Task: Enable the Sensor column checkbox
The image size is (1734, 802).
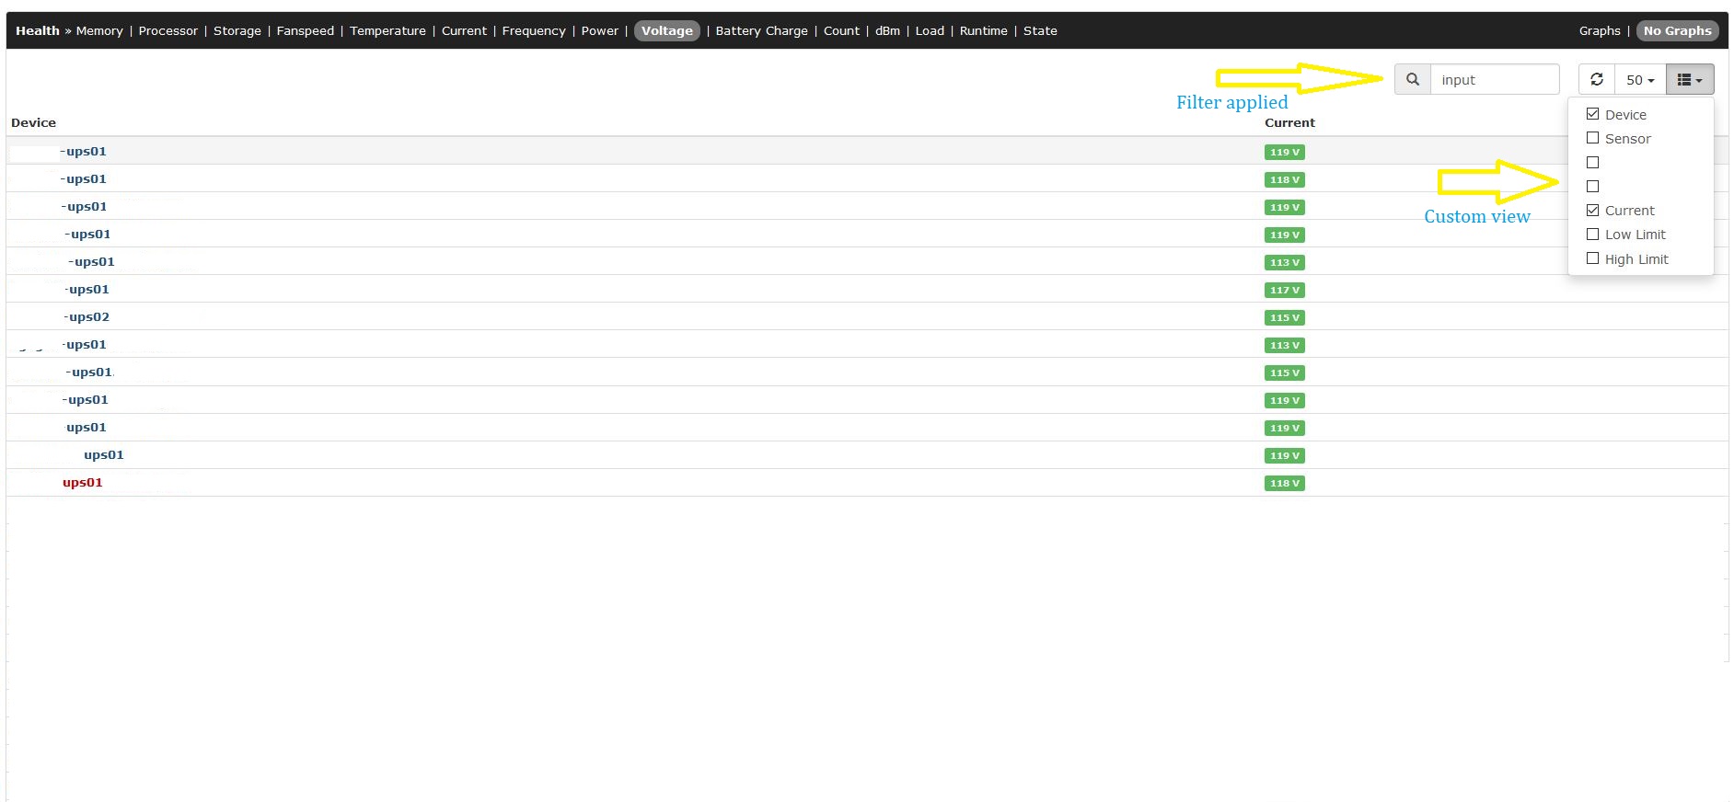Action: [x=1592, y=139]
